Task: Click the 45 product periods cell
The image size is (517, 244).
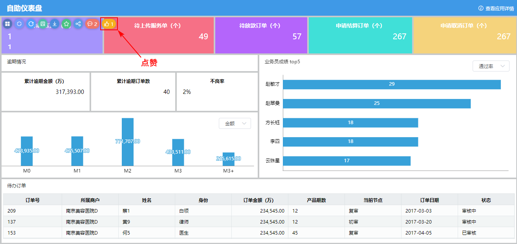Action: coord(316,233)
